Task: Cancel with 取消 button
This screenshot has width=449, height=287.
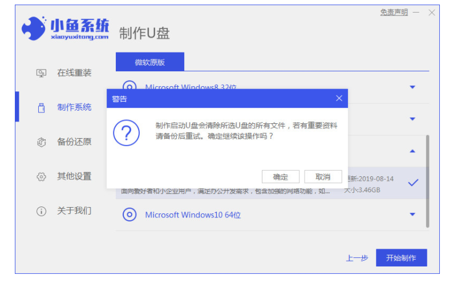Action: click(x=323, y=177)
